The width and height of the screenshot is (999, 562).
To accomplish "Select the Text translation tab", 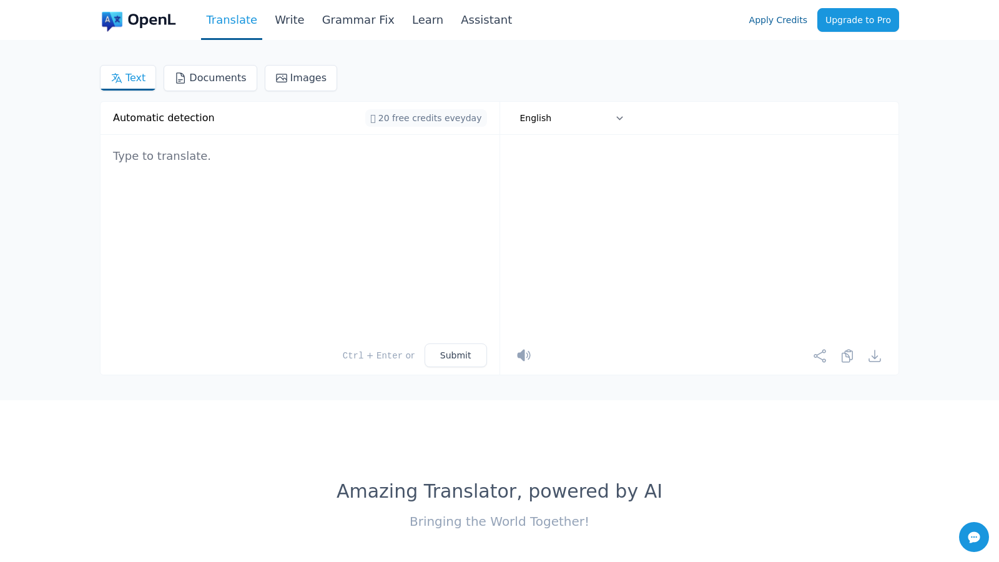I will tap(128, 78).
